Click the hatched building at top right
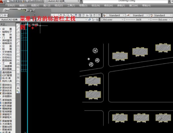Image resolution: width=173 pixels, height=133 pixels. 163,48
